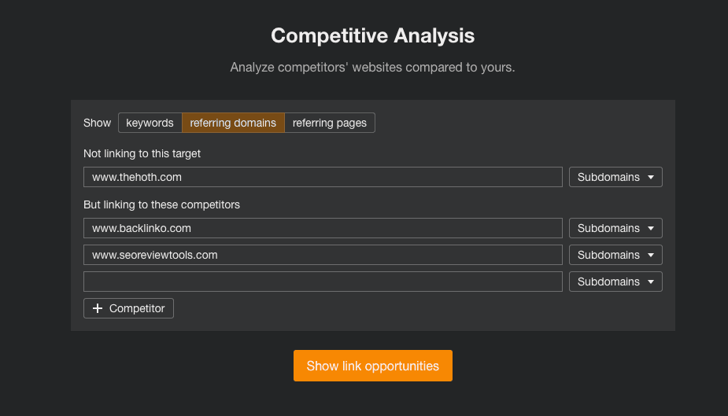
Task: Click the caret arrow beside thehoth.com Subdomains
Action: [650, 178]
